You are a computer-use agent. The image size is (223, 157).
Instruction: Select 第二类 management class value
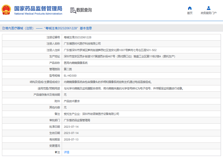(x=68, y=69)
